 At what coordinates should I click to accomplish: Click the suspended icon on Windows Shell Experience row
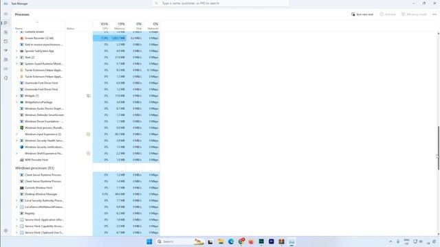click(88, 154)
